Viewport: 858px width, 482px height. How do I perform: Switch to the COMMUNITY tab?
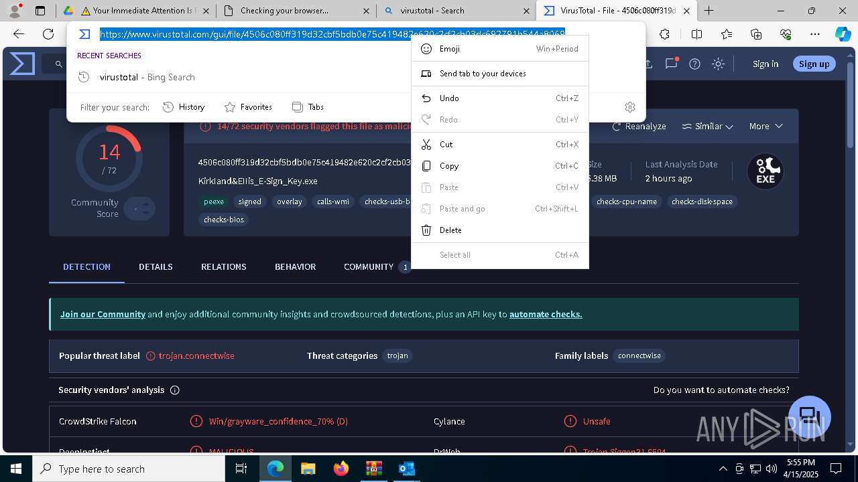376,266
